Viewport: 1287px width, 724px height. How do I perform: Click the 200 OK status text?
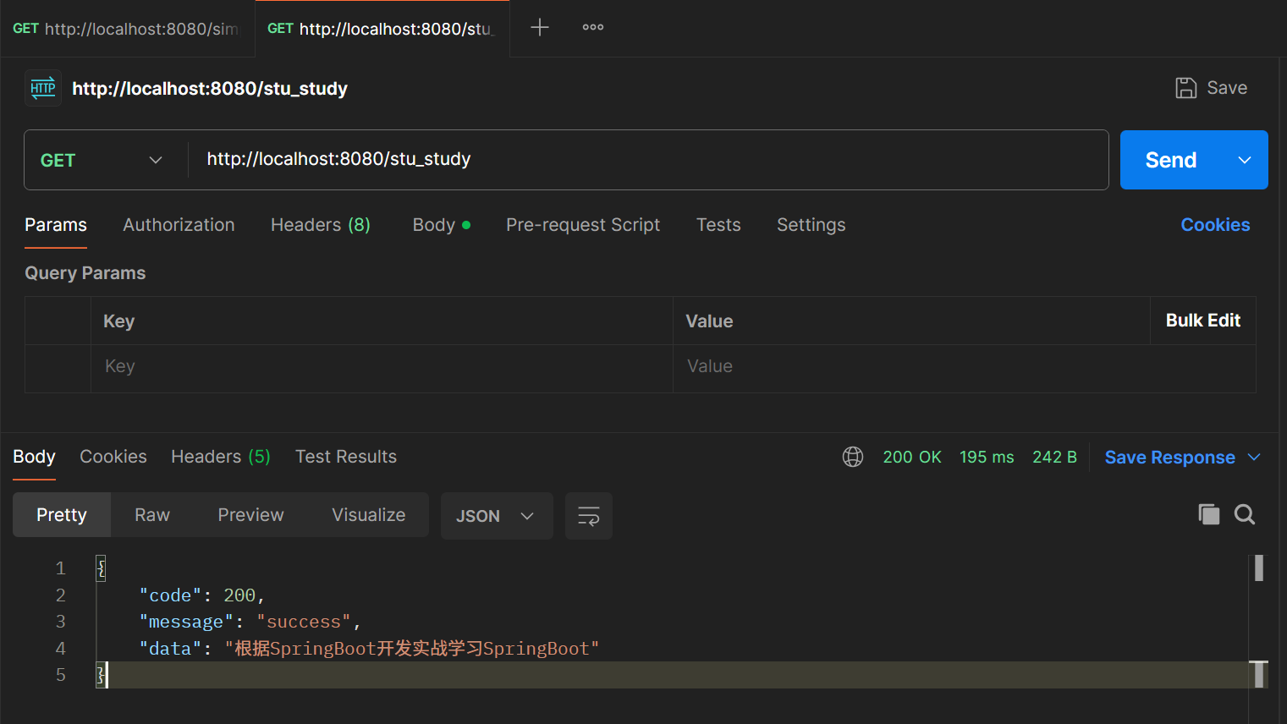(x=912, y=457)
